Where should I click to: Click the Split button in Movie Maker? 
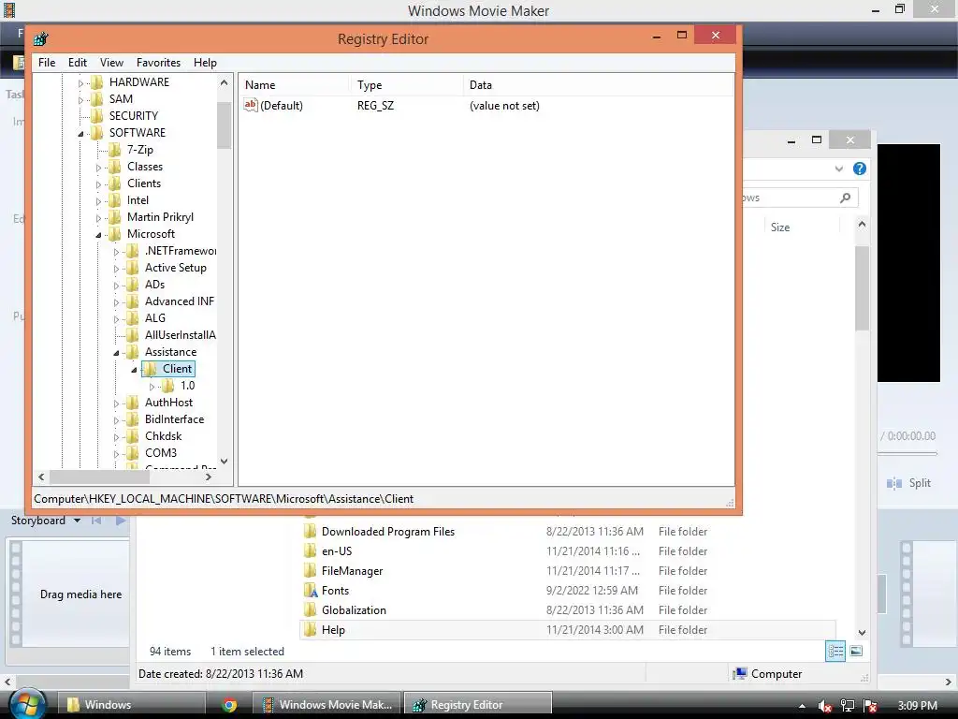(x=909, y=483)
